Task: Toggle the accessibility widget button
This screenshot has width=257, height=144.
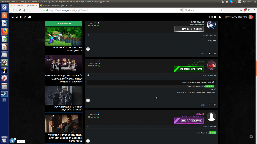Action: [x=12, y=141]
